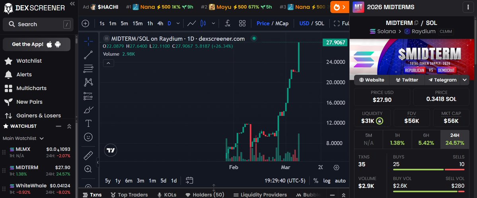Viewport: 477px width, 198px height.
Task: Open the Main Watchlist dropdown
Action: pos(23,138)
